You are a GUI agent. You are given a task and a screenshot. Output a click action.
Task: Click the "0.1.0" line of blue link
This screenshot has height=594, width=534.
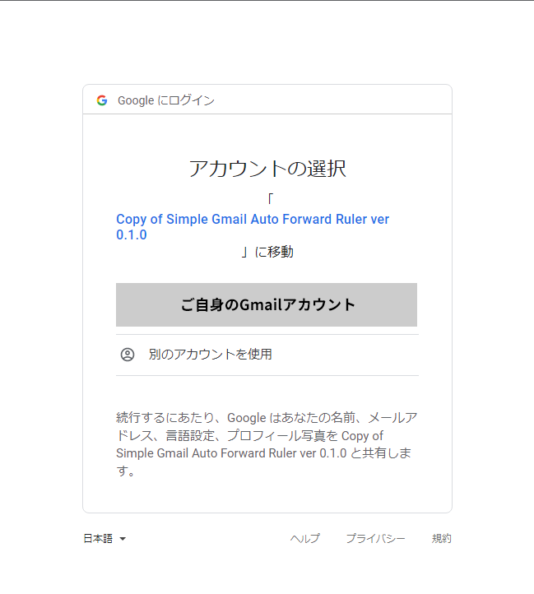click(x=132, y=235)
